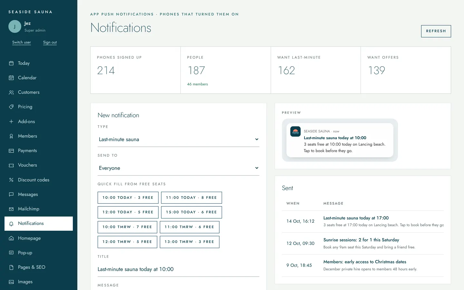464x290 pixels.
Task: Click the Vouchers ticket icon
Action: click(x=11, y=165)
